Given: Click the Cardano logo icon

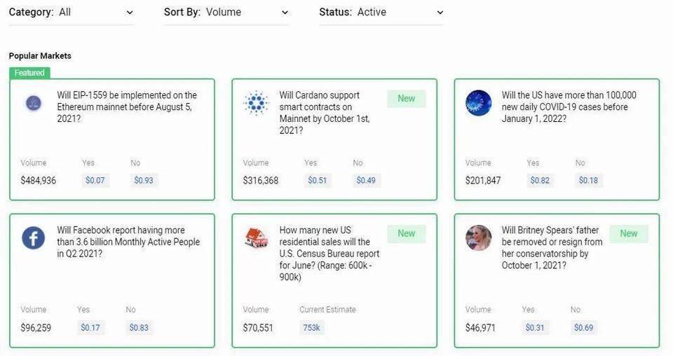Looking at the screenshot, I should coord(256,103).
